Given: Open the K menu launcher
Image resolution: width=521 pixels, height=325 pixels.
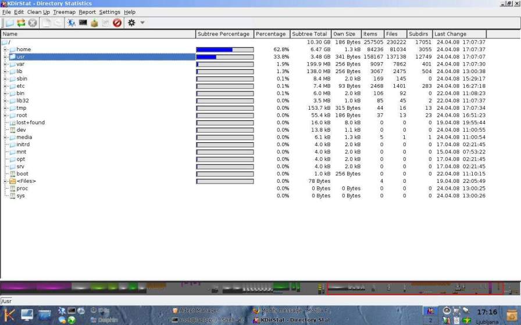Looking at the screenshot, I should point(9,315).
